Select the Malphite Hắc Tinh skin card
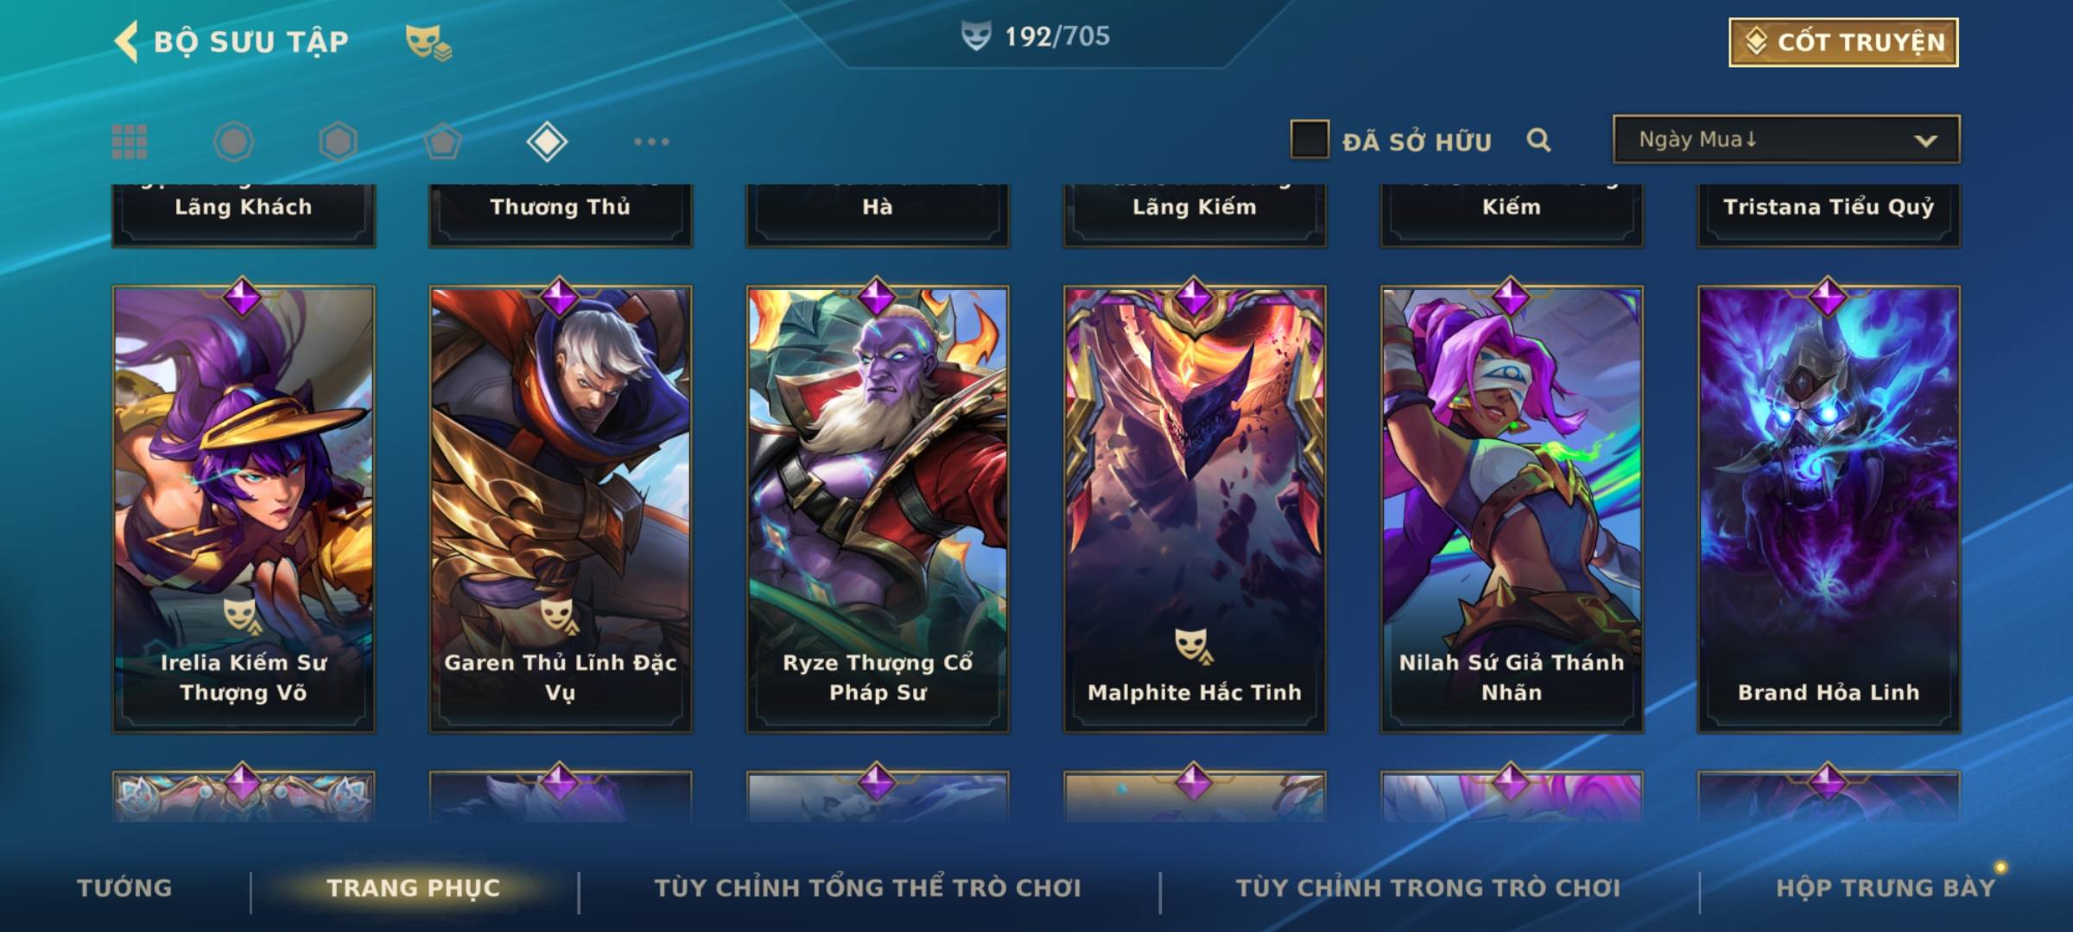 [x=1195, y=509]
